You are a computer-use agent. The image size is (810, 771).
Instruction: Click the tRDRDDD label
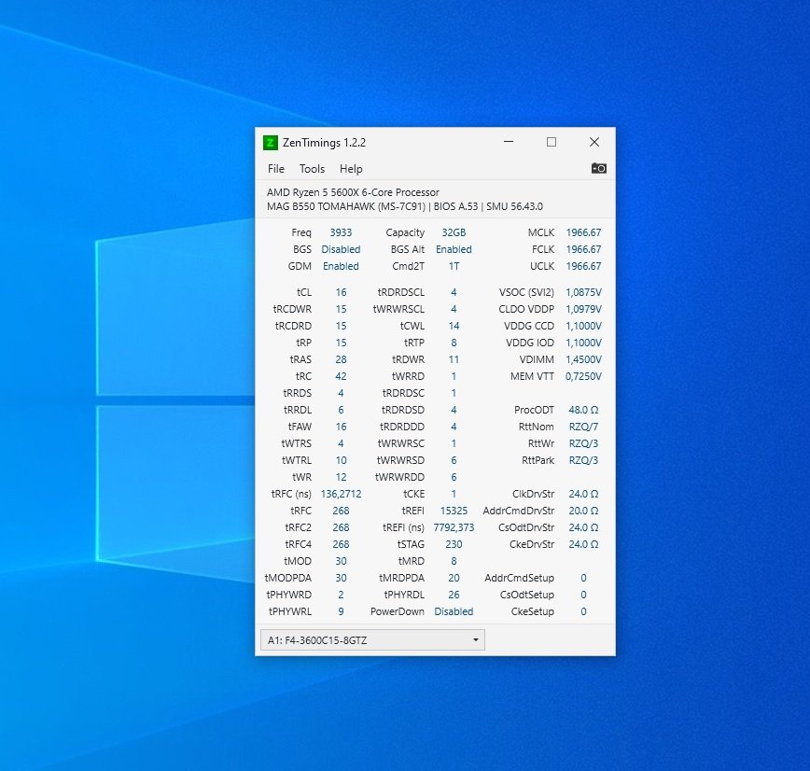402,427
